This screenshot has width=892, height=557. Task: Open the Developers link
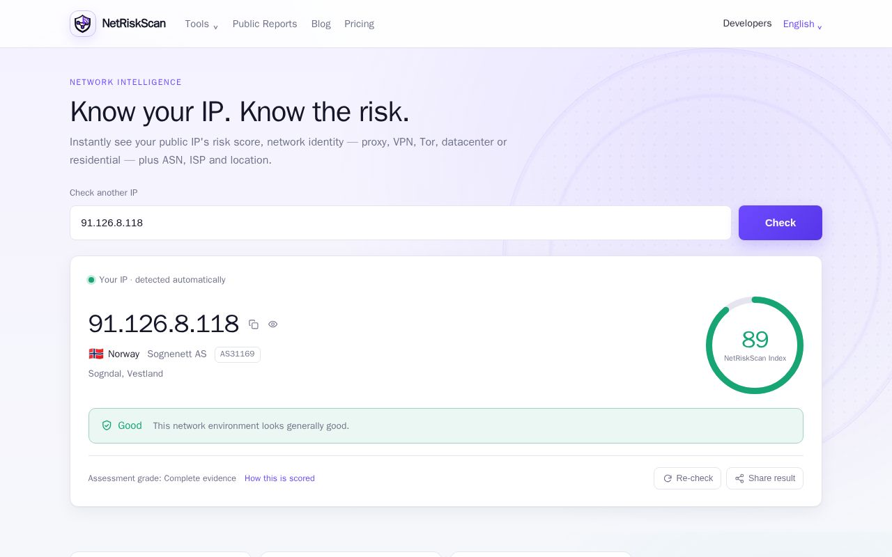[x=747, y=24]
